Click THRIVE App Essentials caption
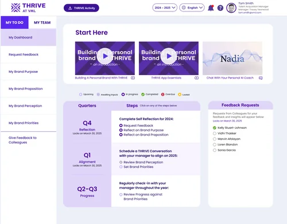287x224 pixels. coord(166,78)
